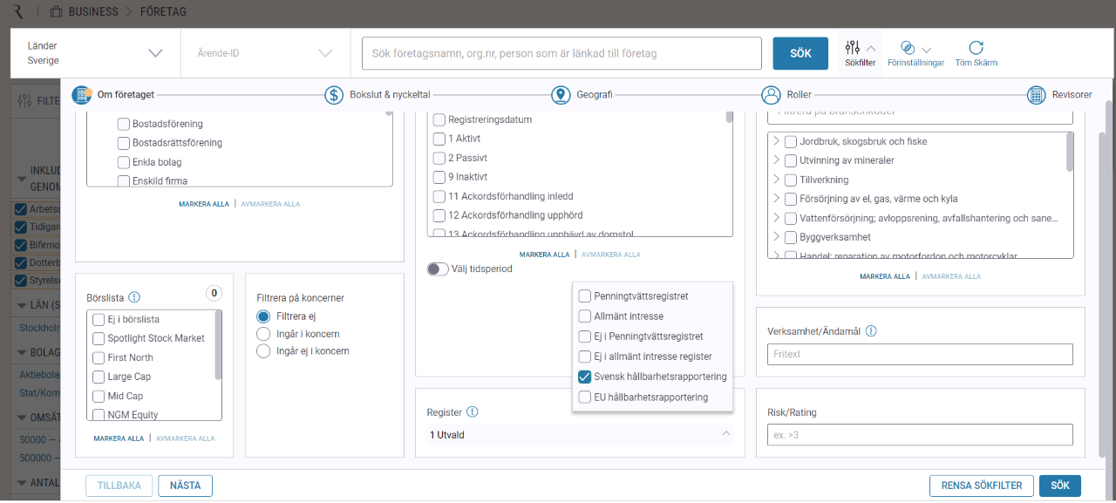Click the Revisorer calculator icon
Viewport: 1116px width, 503px height.
coord(1037,95)
